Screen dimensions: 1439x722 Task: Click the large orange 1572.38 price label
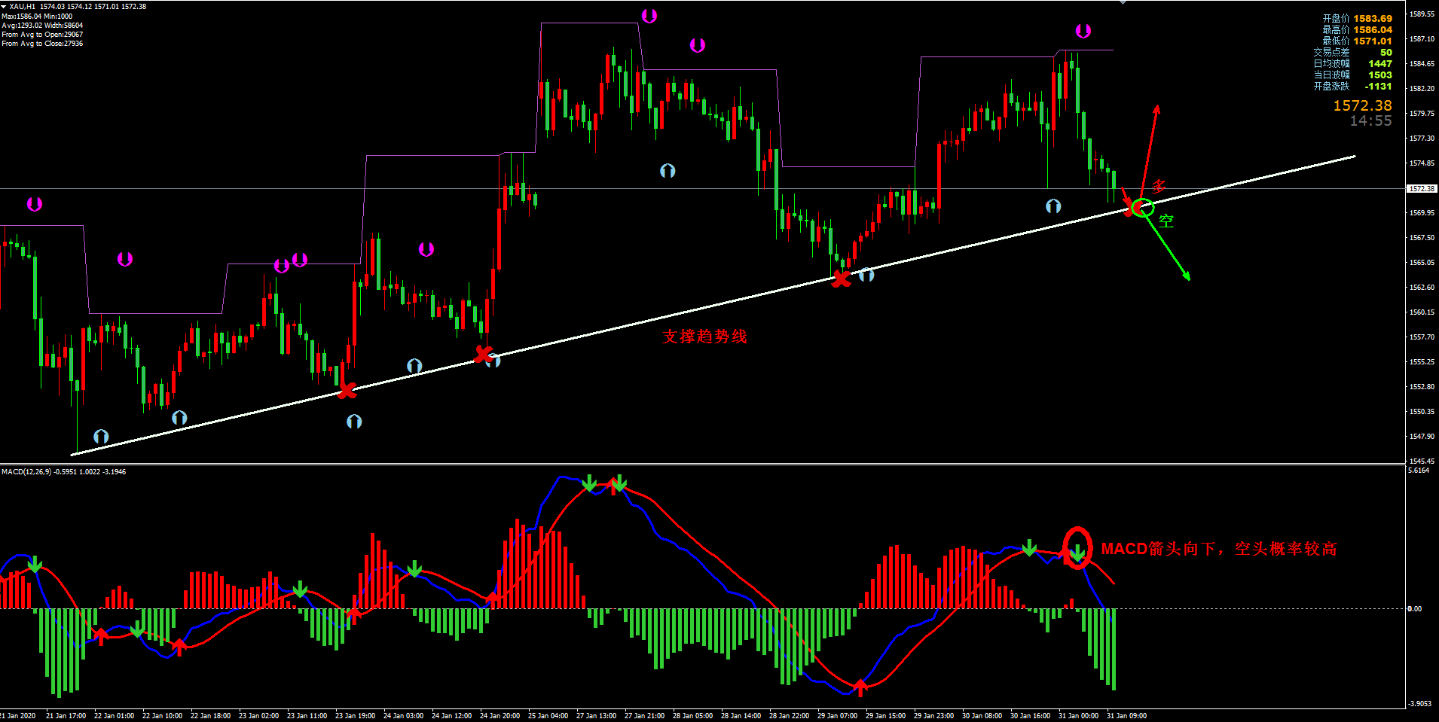(x=1362, y=105)
